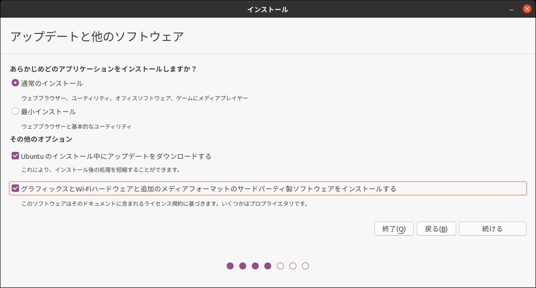The width and height of the screenshot is (536, 288).
Task: Click the インストール title bar
Action: click(268, 8)
